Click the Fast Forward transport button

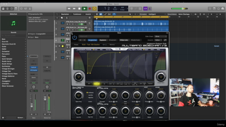point(74,8)
